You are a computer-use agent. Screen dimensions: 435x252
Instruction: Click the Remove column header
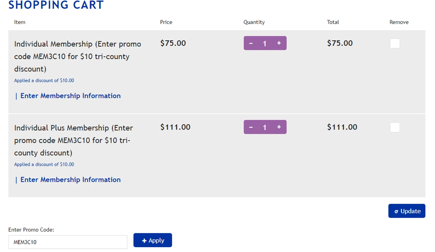coord(399,22)
